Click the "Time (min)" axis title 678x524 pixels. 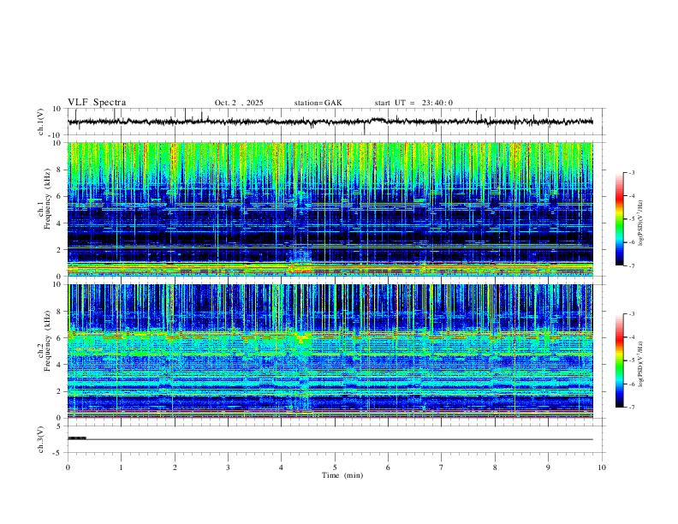point(342,475)
